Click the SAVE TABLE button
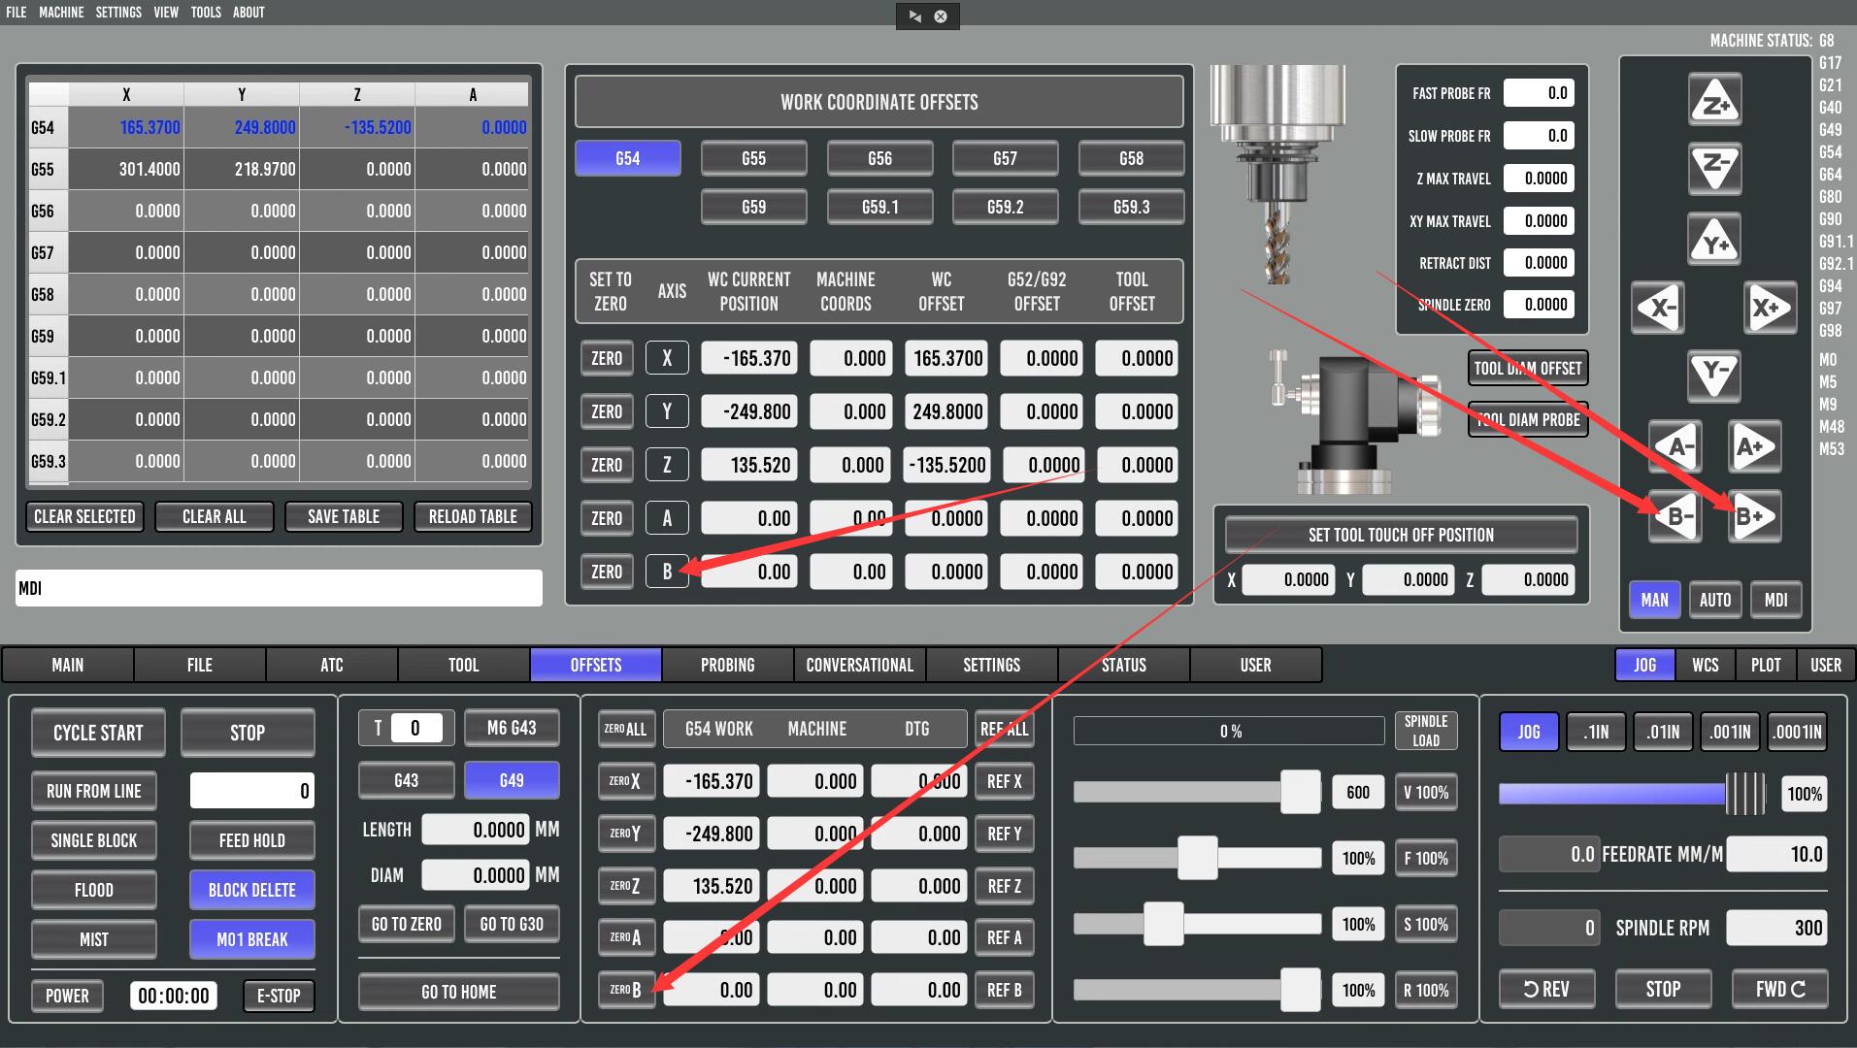Viewport: 1857px width, 1048px height. [x=344, y=516]
